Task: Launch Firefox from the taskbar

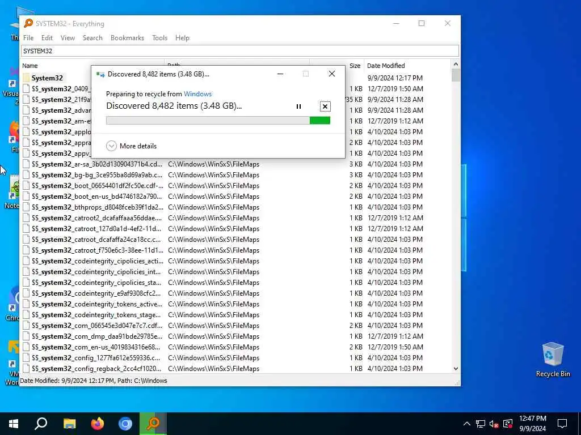Action: (x=98, y=424)
